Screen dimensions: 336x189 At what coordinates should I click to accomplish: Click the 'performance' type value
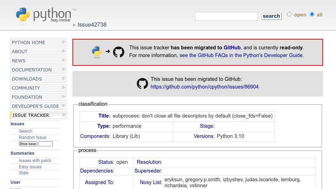tap(127, 126)
